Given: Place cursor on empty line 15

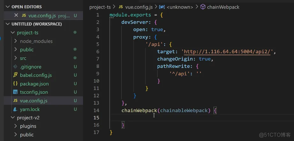Looking at the screenshot, I should click(202, 118).
